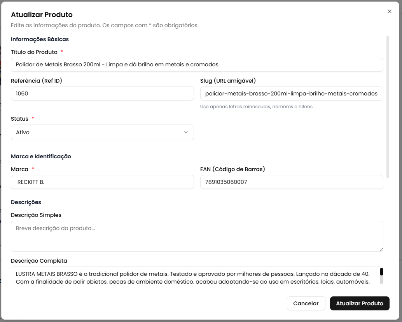
Task: Click the Marca field with RECKITT B.
Action: 102,182
